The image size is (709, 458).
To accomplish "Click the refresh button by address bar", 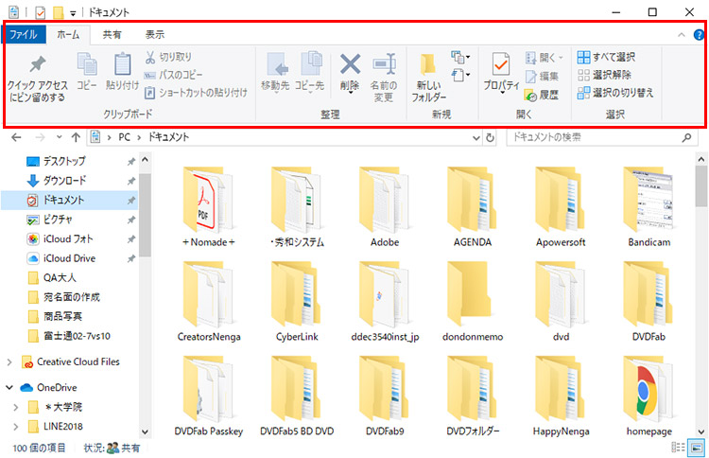I will point(490,137).
